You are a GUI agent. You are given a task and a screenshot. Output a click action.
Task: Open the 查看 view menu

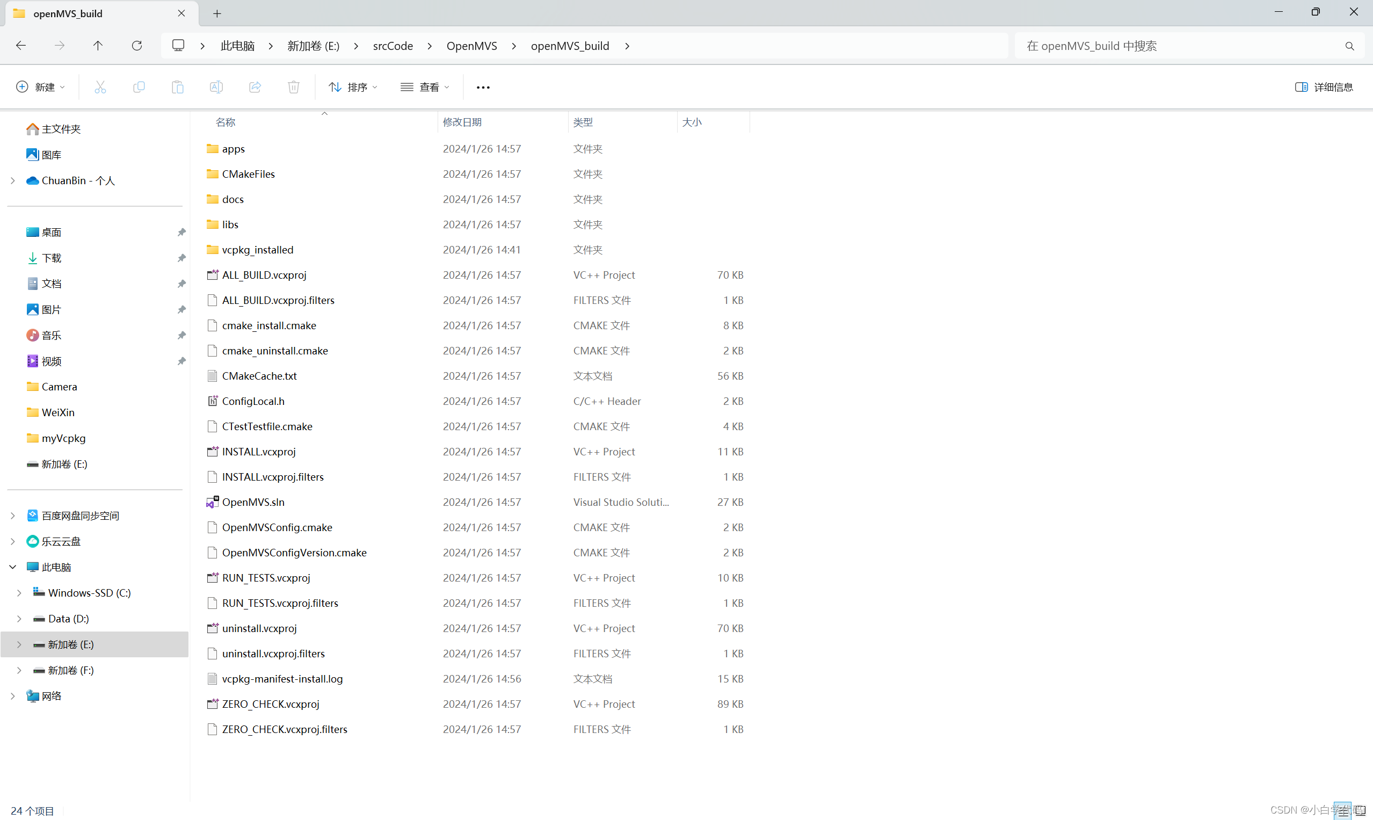424,87
